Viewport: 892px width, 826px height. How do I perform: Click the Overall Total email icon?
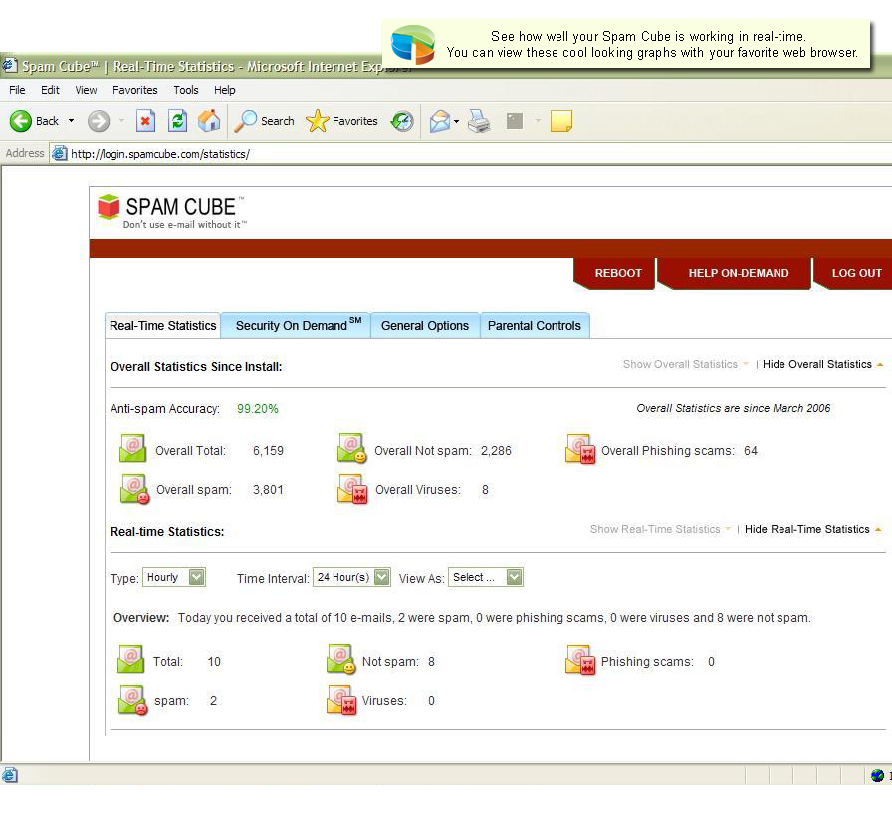pos(132,448)
